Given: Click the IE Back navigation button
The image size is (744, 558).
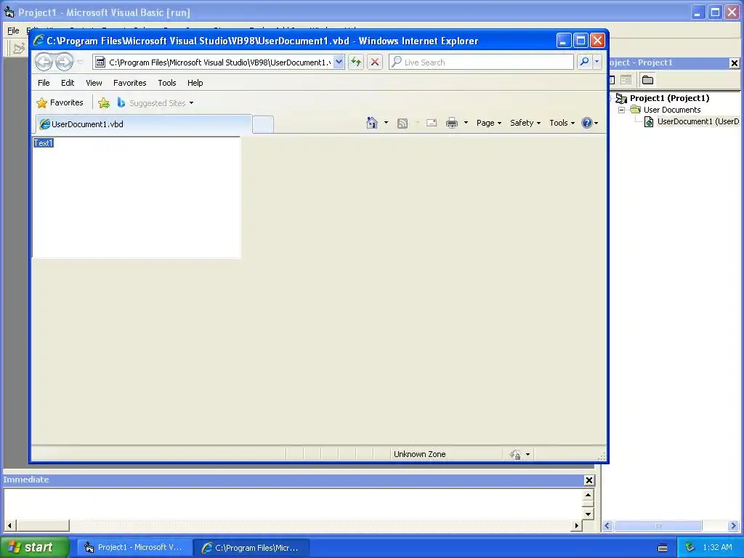Looking at the screenshot, I should [x=44, y=62].
